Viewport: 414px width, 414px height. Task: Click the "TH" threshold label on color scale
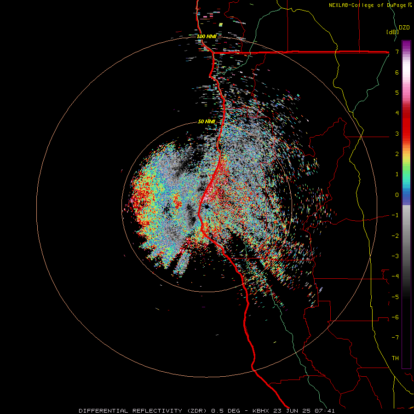395,358
